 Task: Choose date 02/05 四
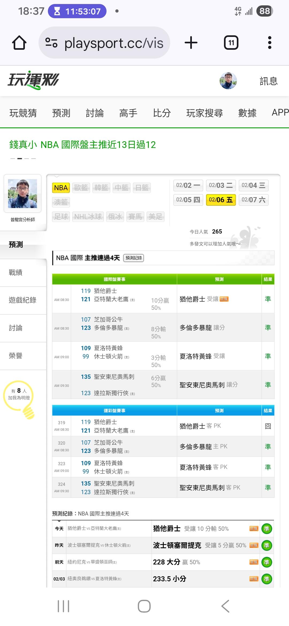click(x=188, y=200)
